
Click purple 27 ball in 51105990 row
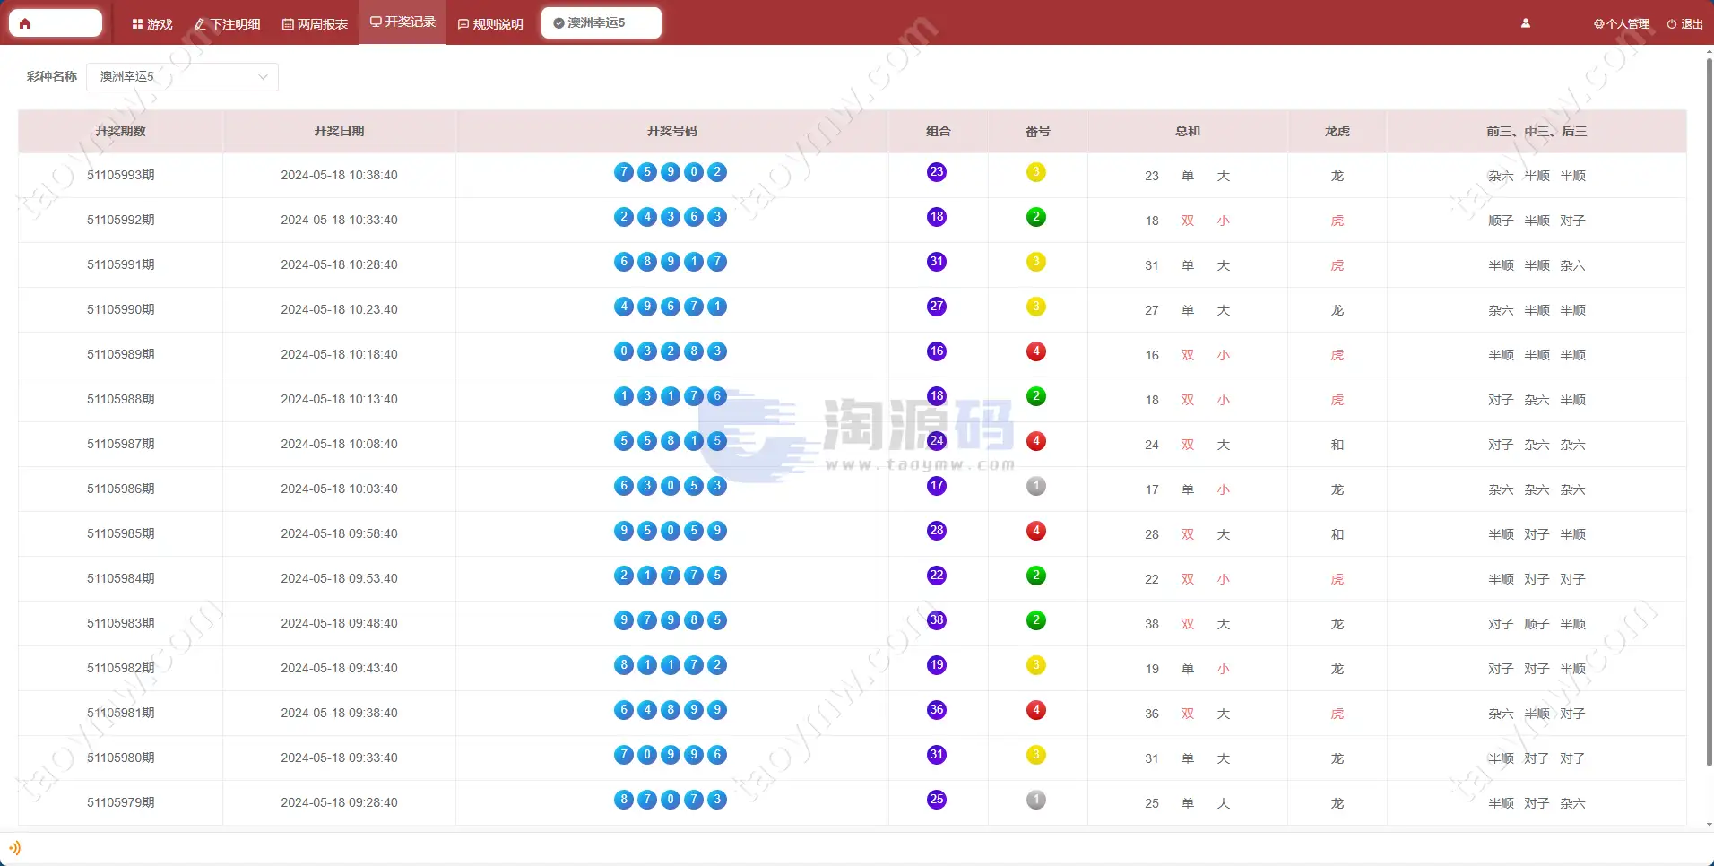[x=937, y=307]
